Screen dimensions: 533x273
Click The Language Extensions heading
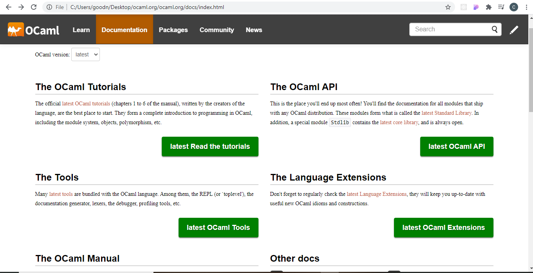pos(328,177)
